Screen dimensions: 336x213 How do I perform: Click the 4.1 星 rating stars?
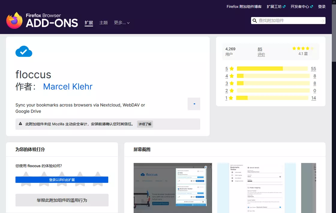303,48
